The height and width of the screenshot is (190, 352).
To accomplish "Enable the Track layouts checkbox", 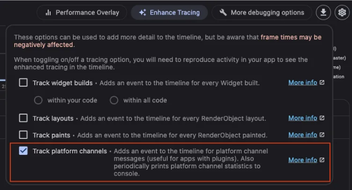I will [x=23, y=118].
